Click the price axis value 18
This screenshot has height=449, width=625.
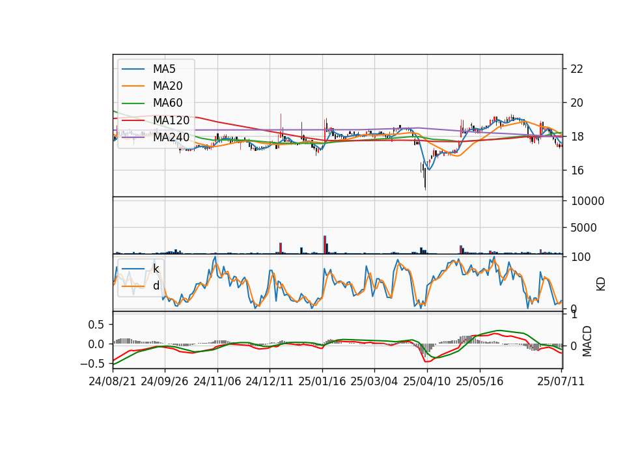(x=577, y=137)
